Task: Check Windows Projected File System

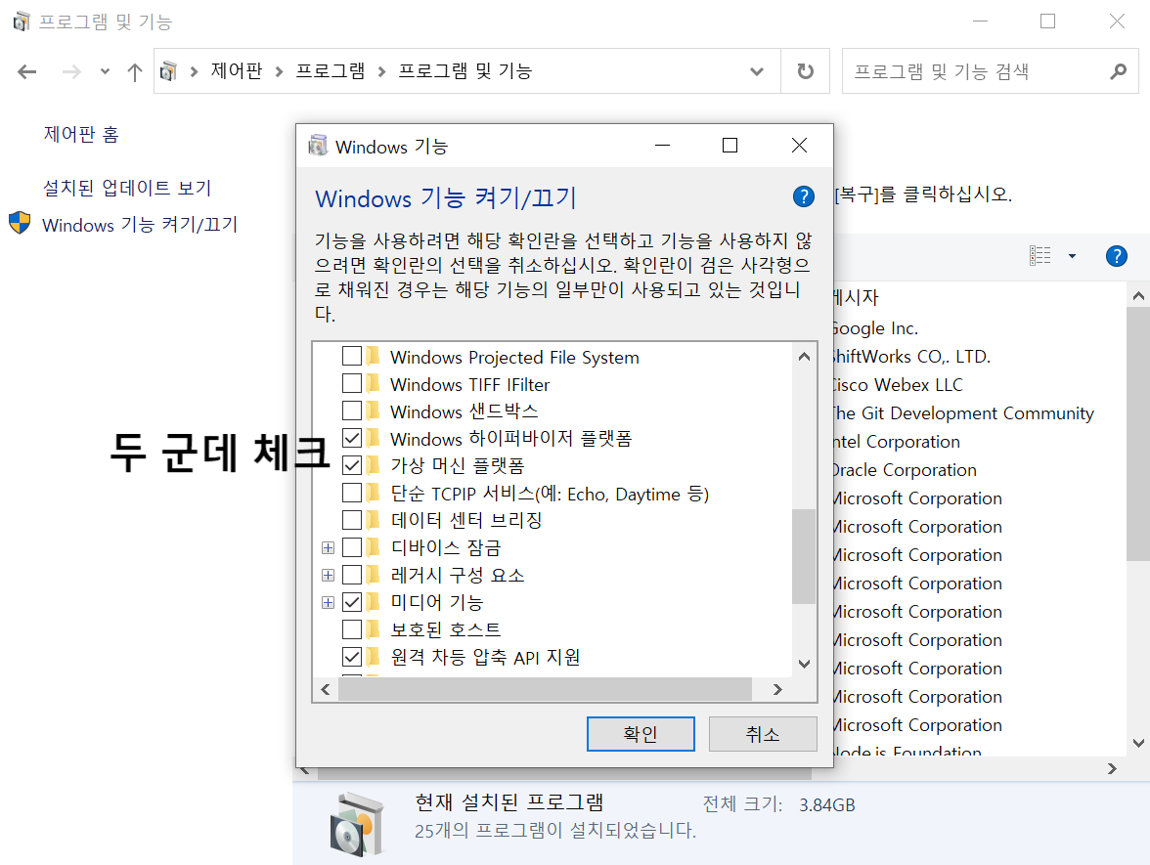Action: pyautogui.click(x=352, y=356)
